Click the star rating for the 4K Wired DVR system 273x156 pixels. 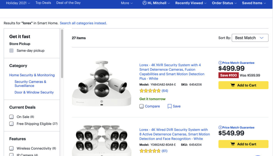tap(150, 151)
